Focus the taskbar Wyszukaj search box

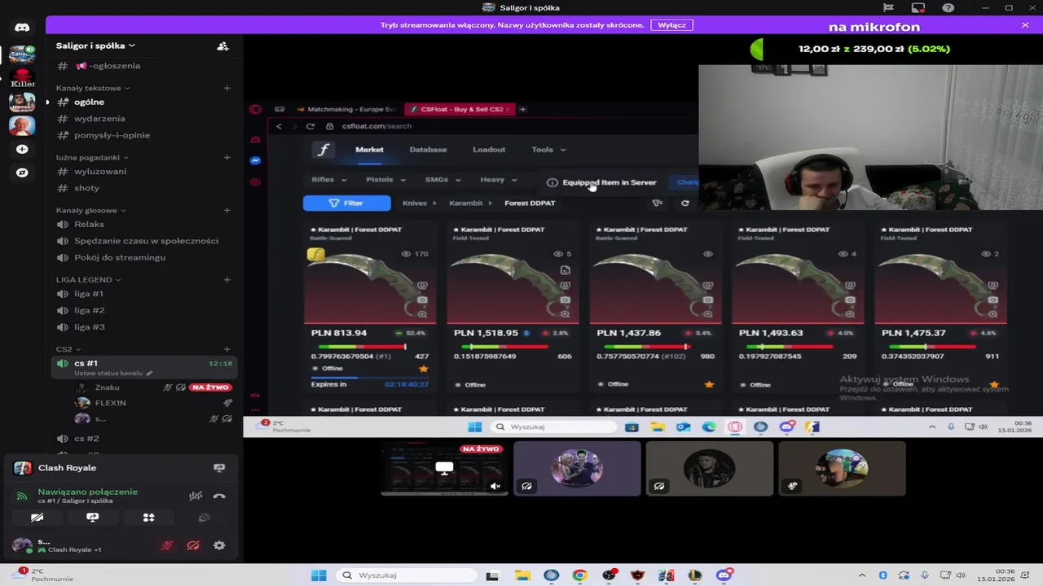click(x=407, y=575)
